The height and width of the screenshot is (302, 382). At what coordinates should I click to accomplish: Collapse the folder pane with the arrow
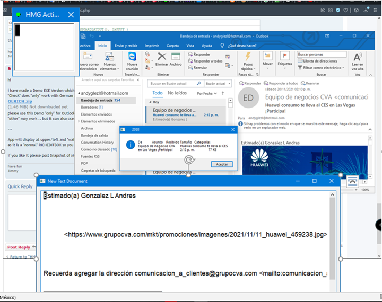point(138,80)
